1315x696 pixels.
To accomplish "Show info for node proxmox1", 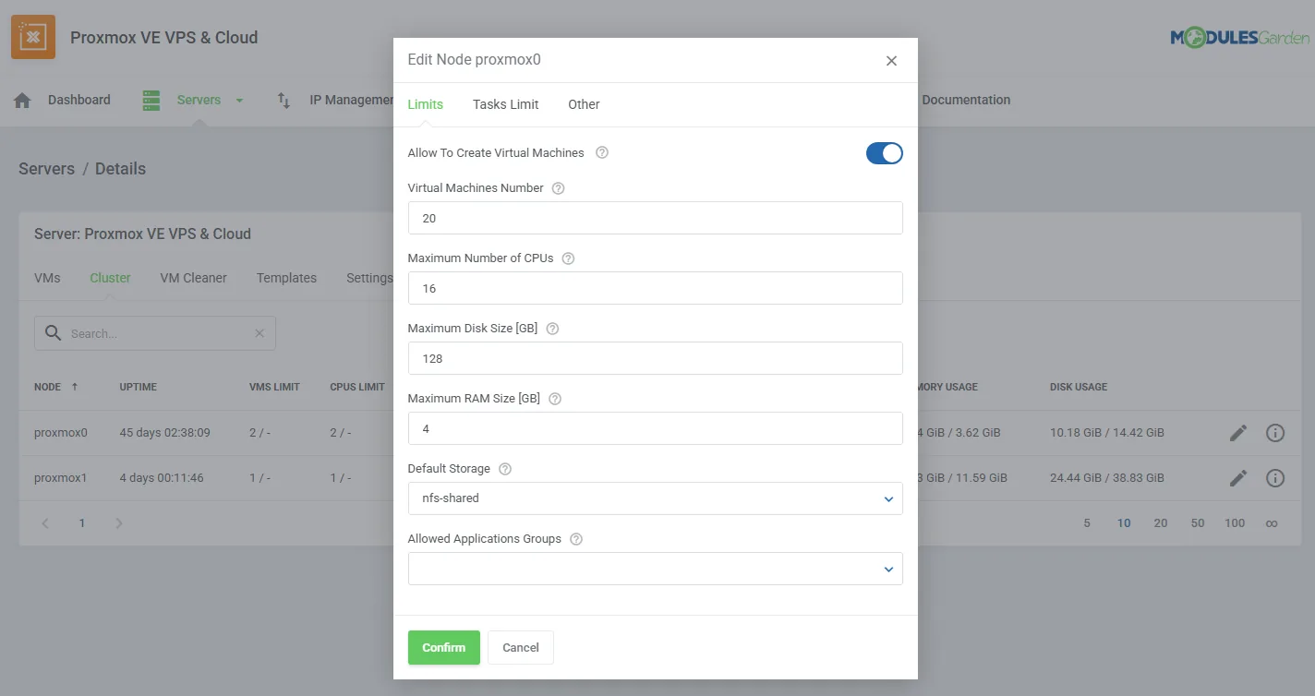I will tap(1275, 477).
